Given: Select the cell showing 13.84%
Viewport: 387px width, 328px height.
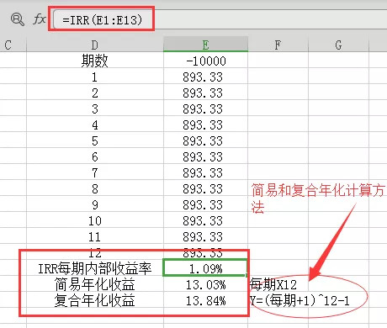Looking at the screenshot, I should coord(205,300).
